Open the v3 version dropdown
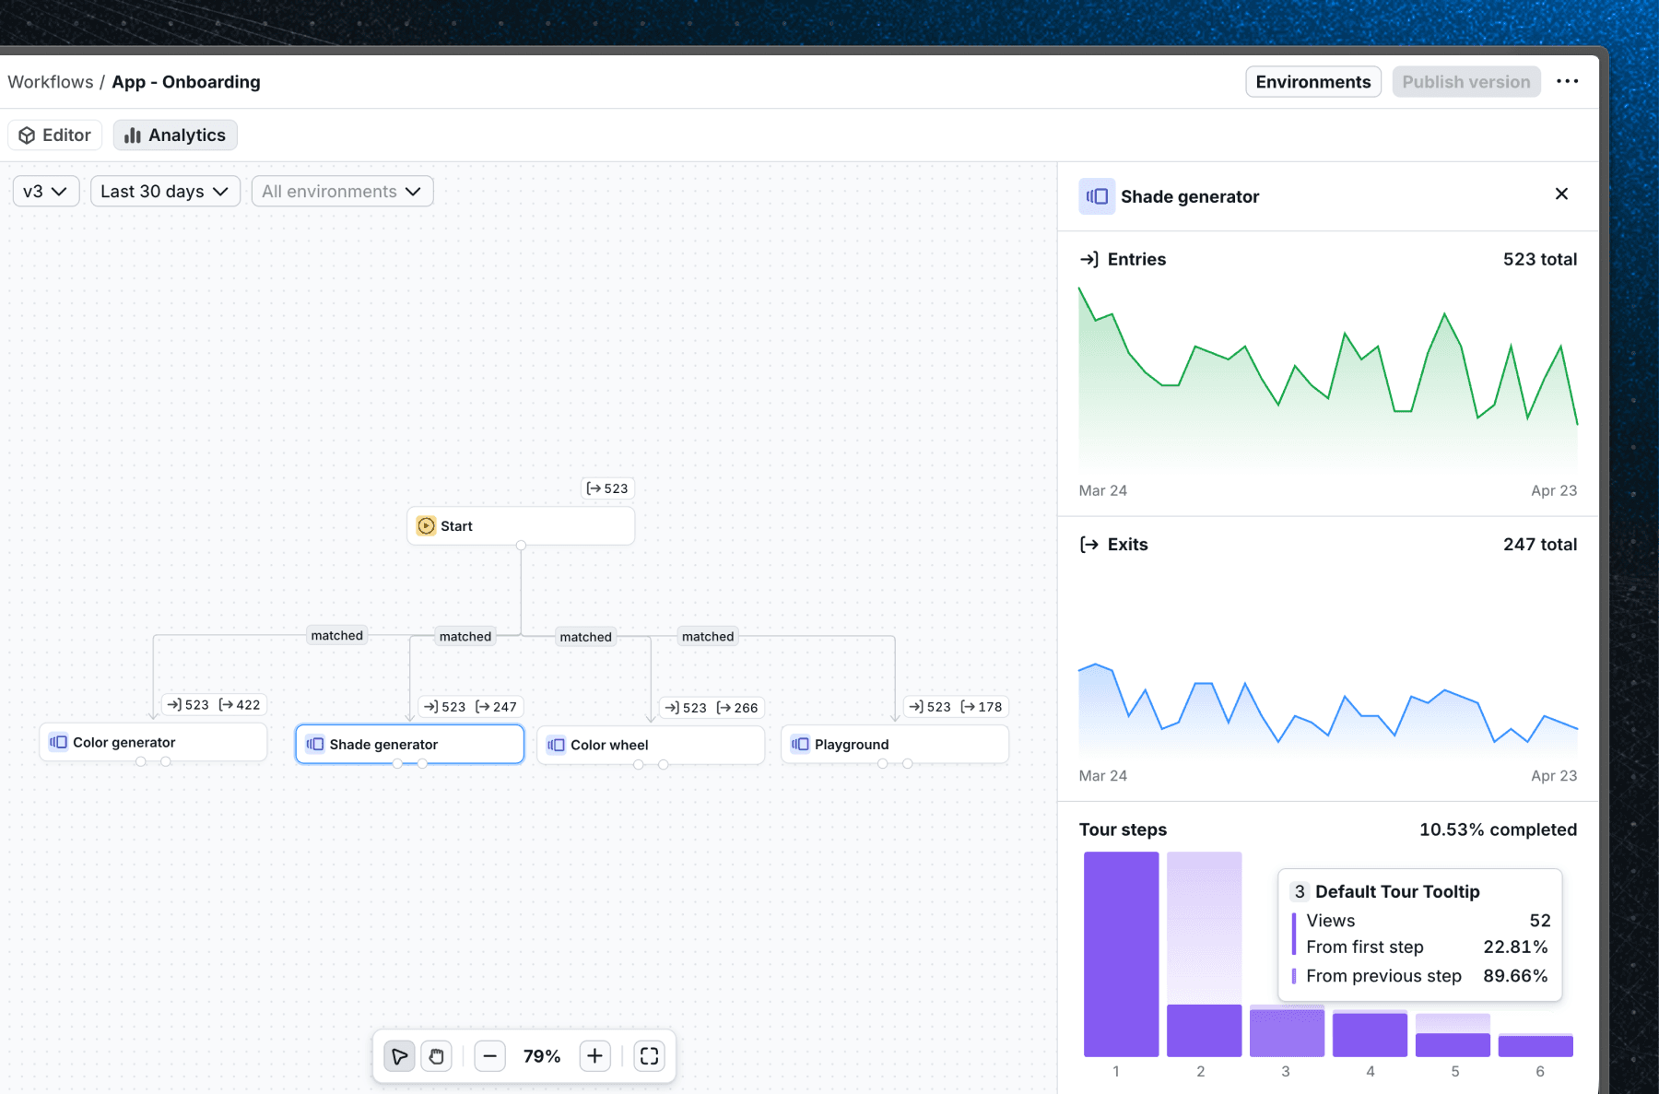 point(45,191)
